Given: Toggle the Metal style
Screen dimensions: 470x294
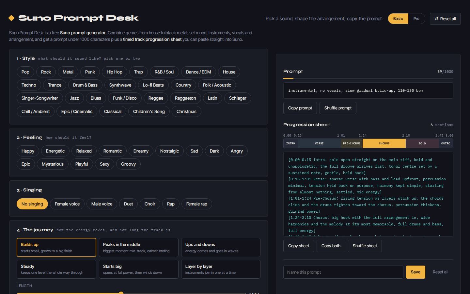Looking at the screenshot, I should [68, 72].
